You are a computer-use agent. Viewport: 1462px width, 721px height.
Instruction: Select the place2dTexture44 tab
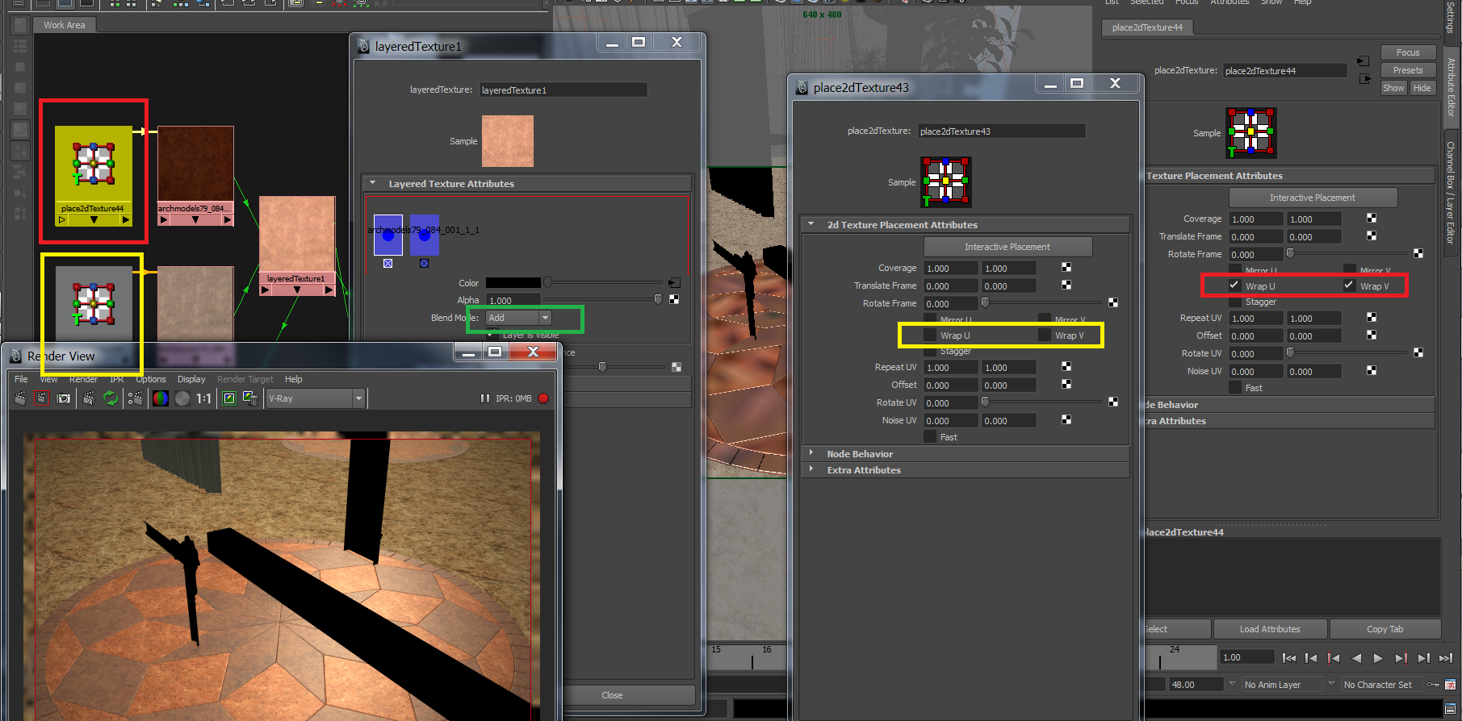point(1147,27)
